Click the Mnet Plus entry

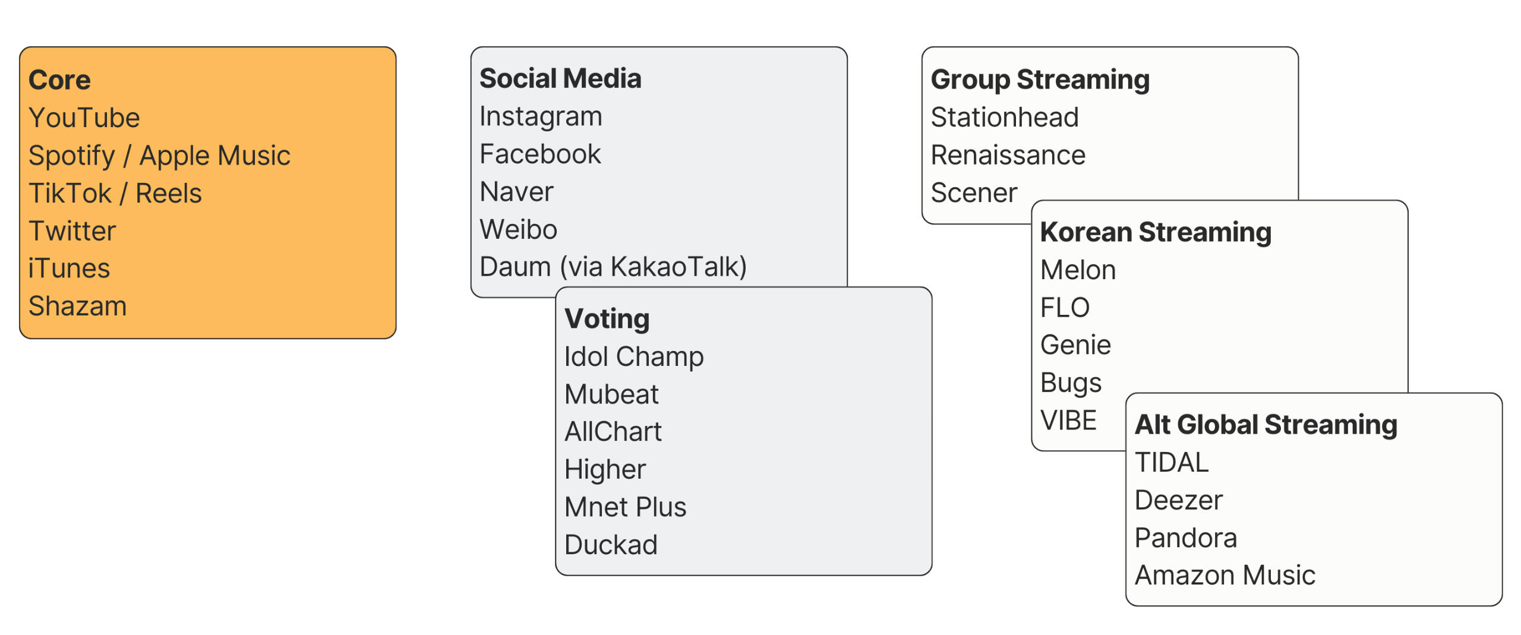tap(625, 507)
